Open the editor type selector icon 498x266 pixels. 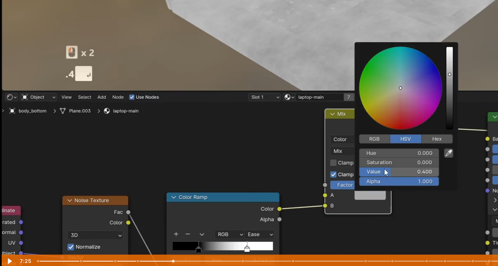12,97
